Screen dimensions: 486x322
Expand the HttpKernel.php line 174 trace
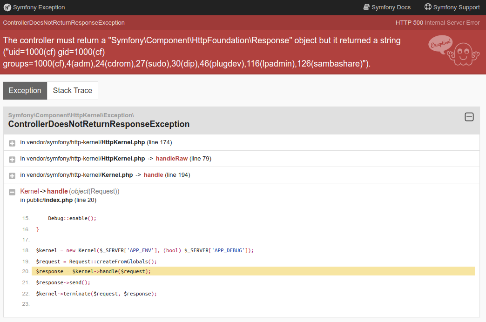12,143
